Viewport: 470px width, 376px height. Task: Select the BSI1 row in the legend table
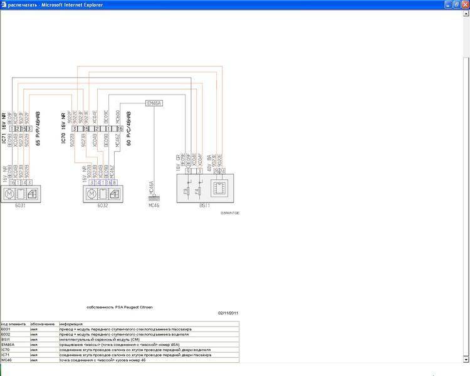[119, 338]
